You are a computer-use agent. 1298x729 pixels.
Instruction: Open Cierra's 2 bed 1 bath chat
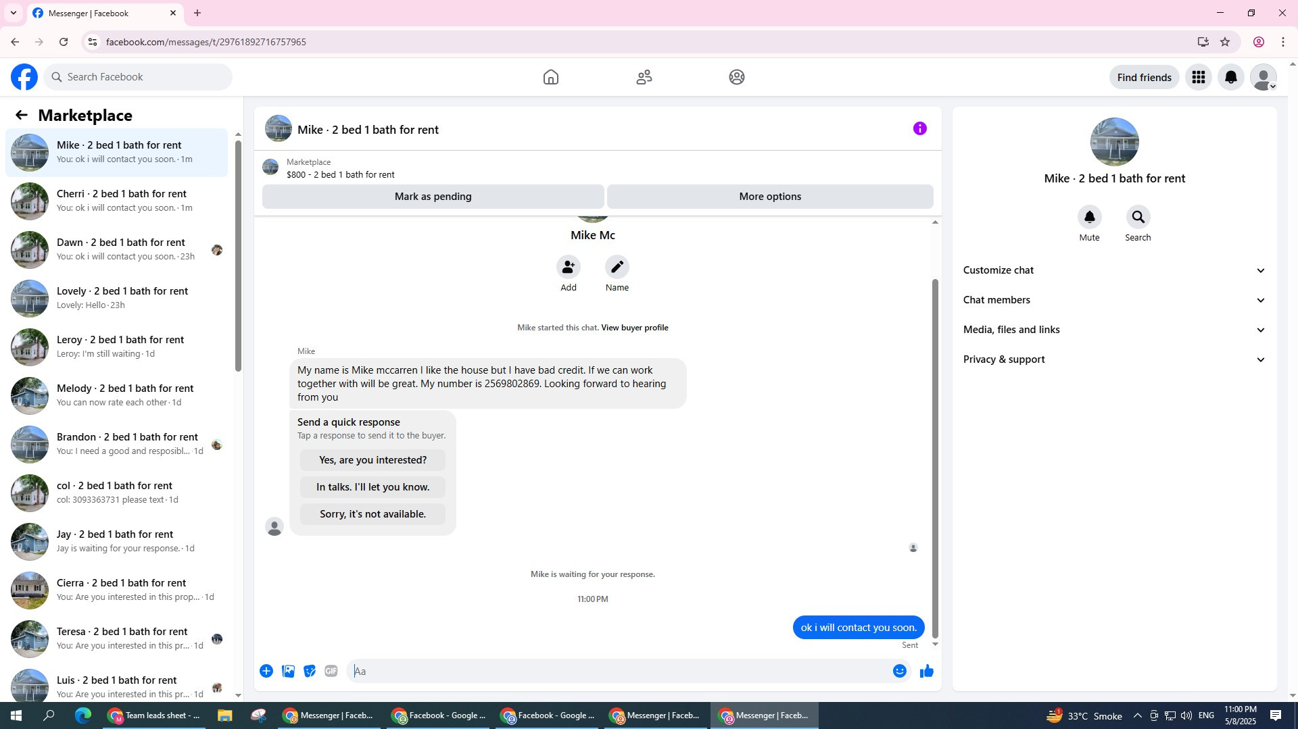pos(116,590)
